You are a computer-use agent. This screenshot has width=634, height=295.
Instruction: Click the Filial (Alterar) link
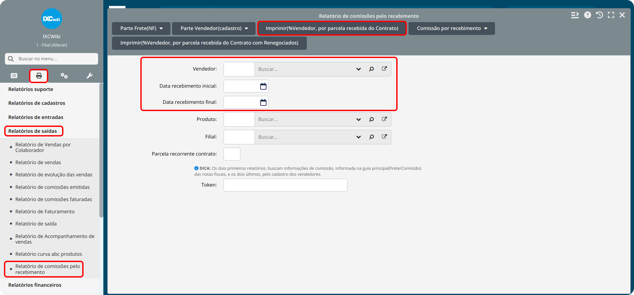click(52, 45)
